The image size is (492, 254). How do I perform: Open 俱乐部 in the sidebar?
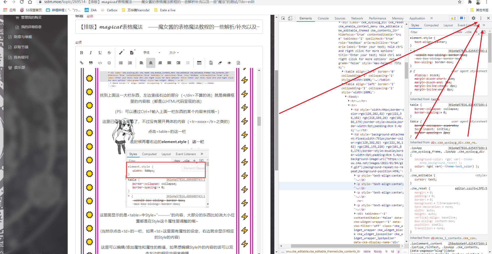(x=19, y=68)
